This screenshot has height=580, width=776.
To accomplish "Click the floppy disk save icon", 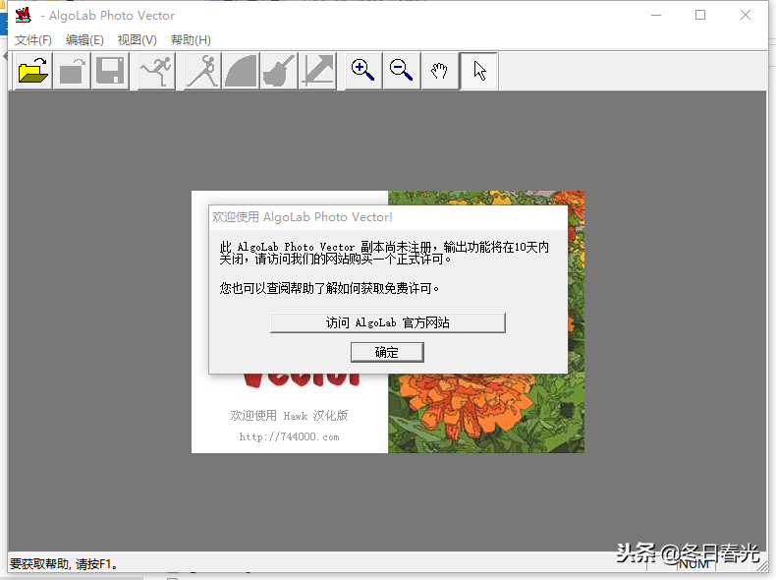I will (110, 71).
